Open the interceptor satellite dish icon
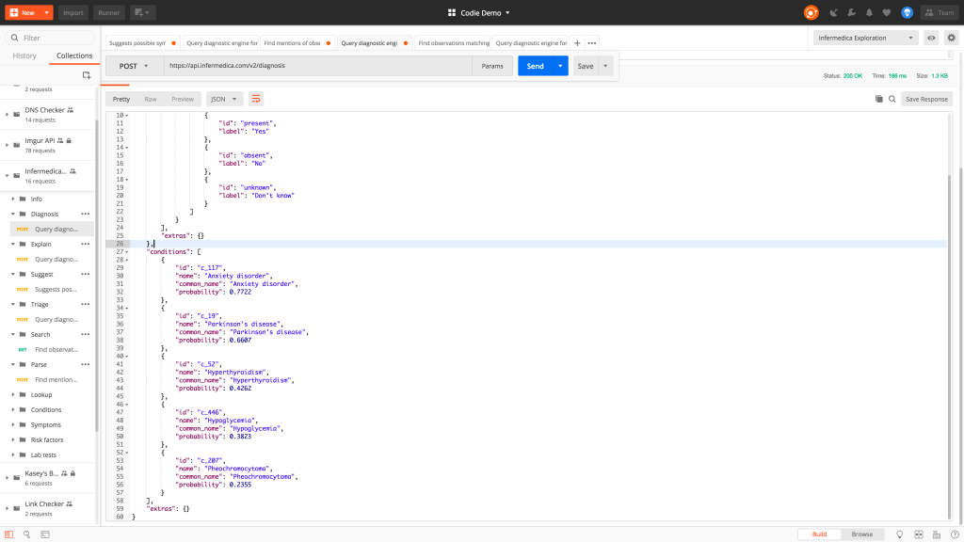Viewport: 964px width, 542px height. tap(834, 12)
